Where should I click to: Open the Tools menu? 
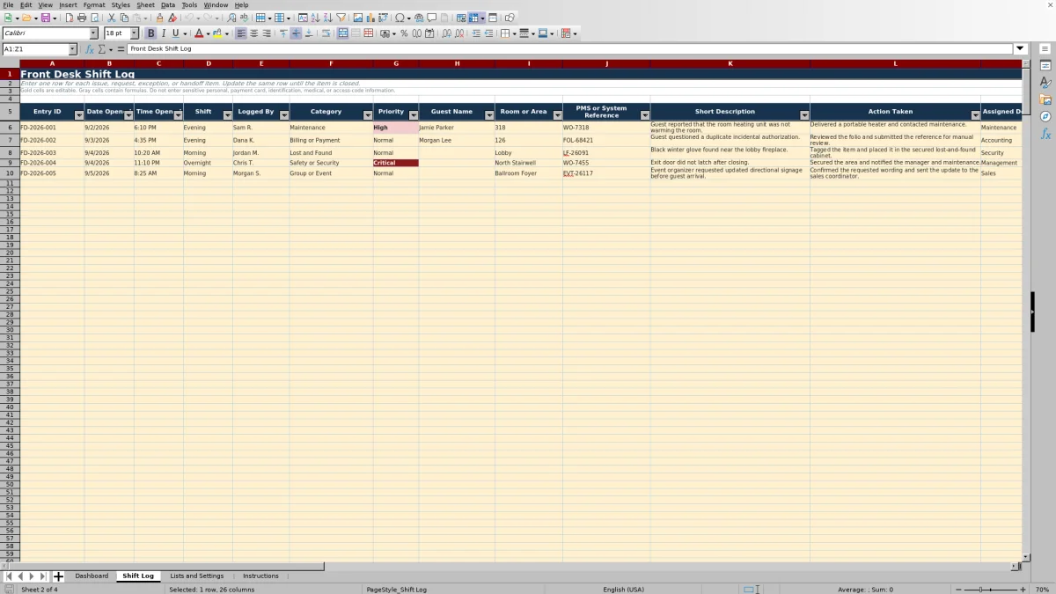(189, 5)
